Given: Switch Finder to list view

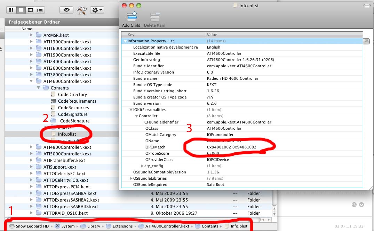Looking at the screenshot, I should pyautogui.click(x=21, y=10).
